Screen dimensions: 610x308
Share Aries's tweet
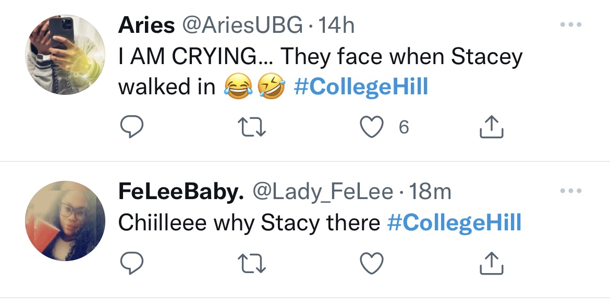pos(490,125)
